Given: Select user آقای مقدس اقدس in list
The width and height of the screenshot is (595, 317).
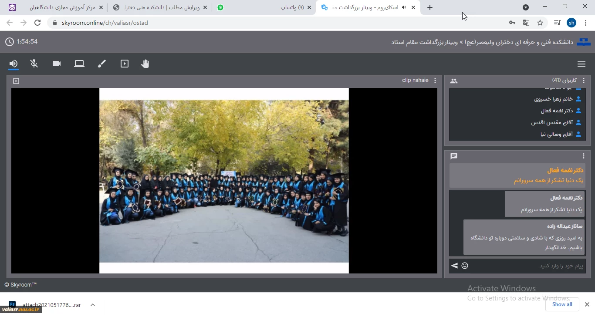Looking at the screenshot, I should (x=517, y=122).
